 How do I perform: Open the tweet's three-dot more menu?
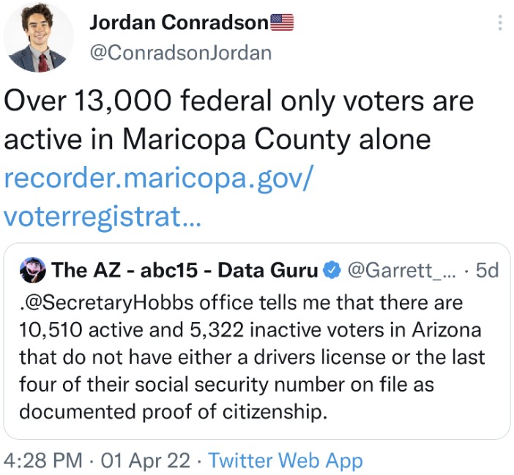coord(500,23)
